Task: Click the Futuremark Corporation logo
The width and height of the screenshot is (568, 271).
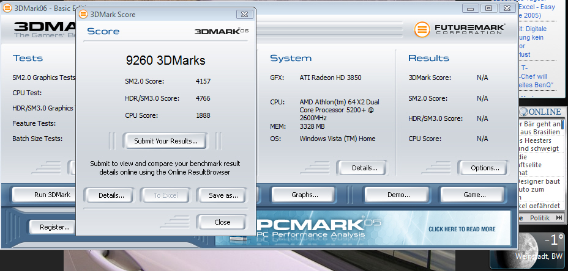Action: (x=459, y=29)
